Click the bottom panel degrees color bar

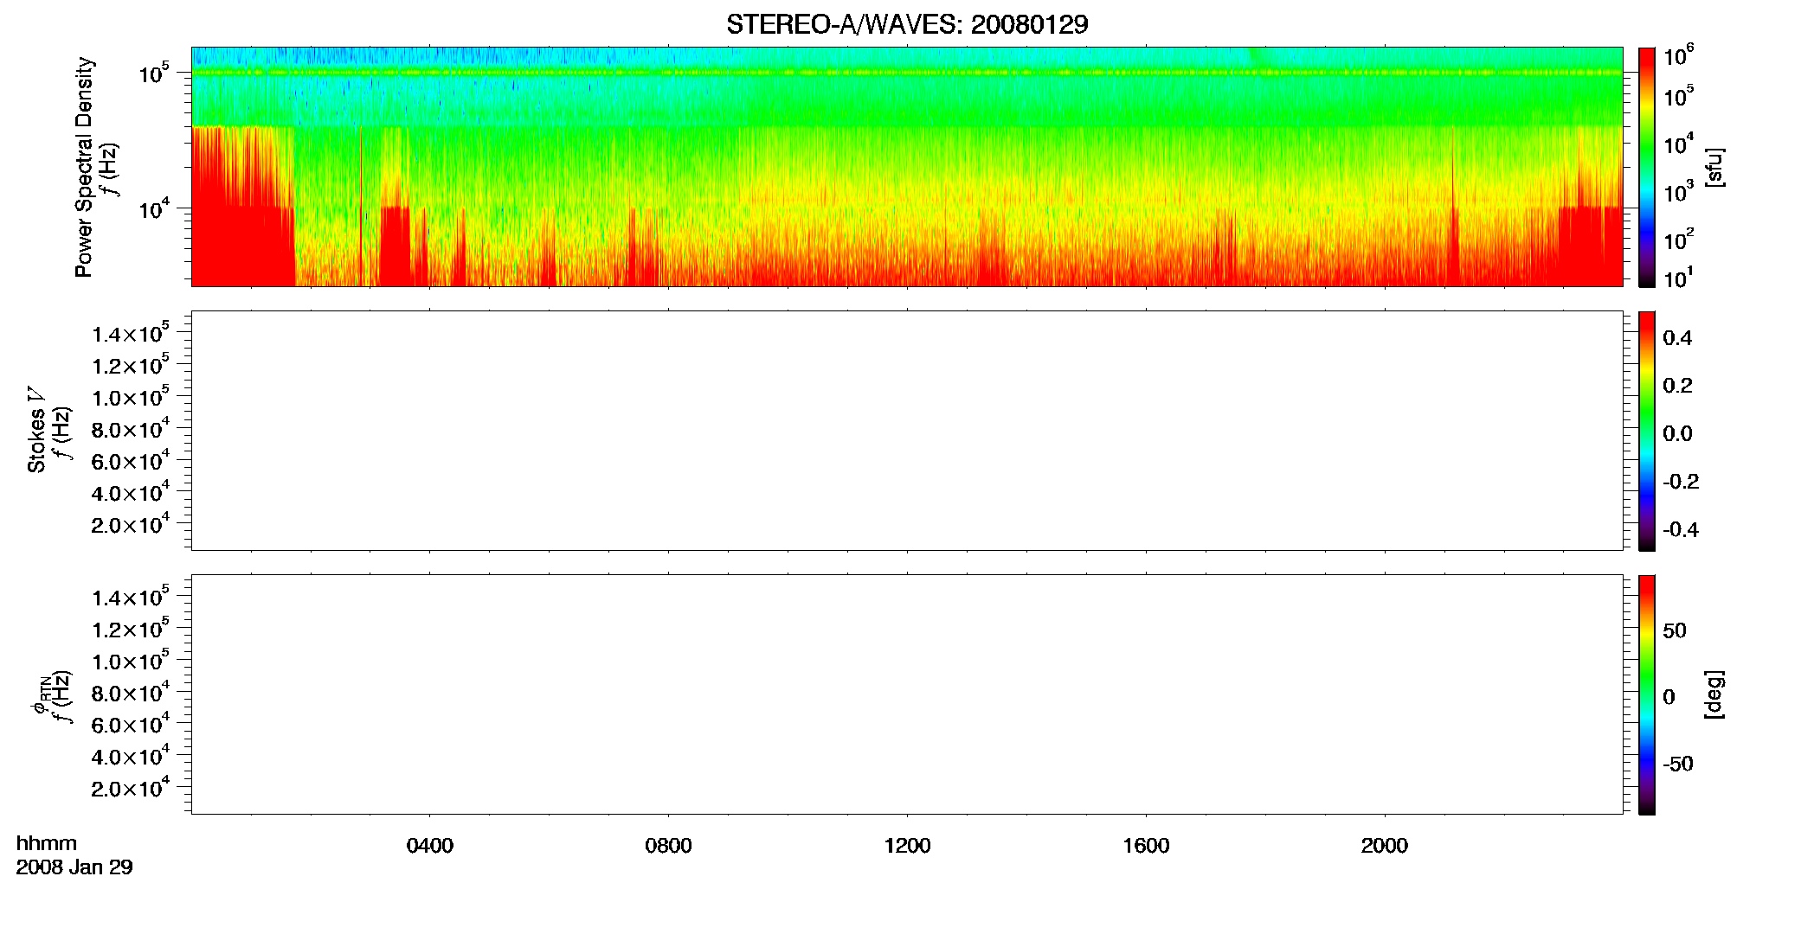click(x=1646, y=694)
